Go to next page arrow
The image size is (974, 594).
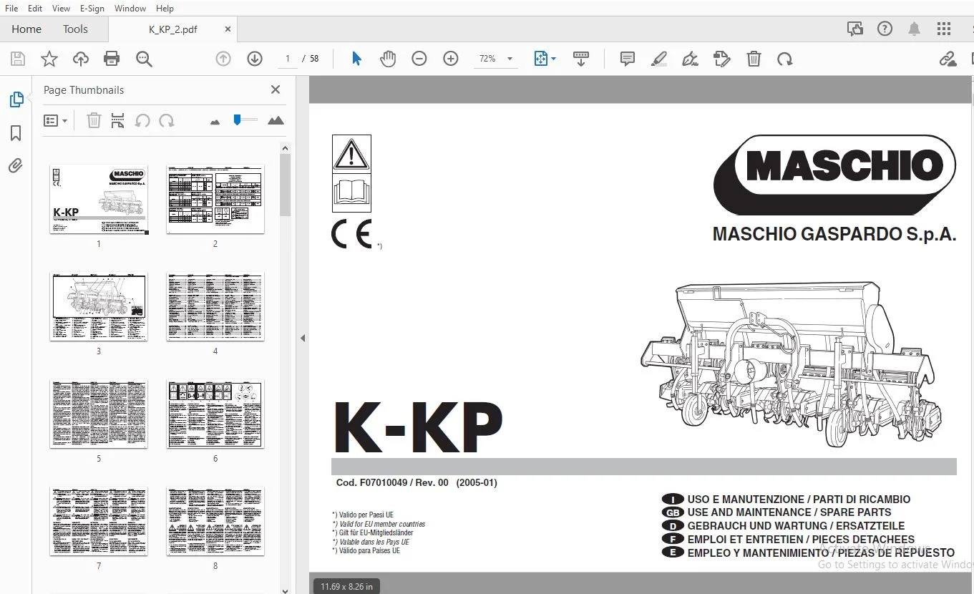(x=255, y=59)
